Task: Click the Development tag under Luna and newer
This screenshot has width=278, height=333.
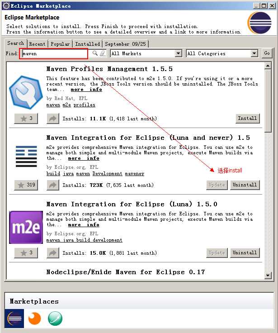Action: pyautogui.click(x=108, y=174)
